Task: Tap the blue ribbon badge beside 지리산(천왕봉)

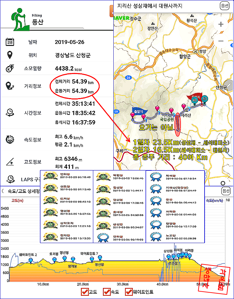Action: pyautogui.click(x=156, y=188)
